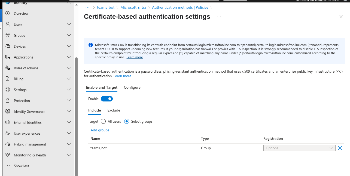The image size is (350, 176).
Task: Go to teams_bot breadcrumb
Action: click(x=106, y=8)
